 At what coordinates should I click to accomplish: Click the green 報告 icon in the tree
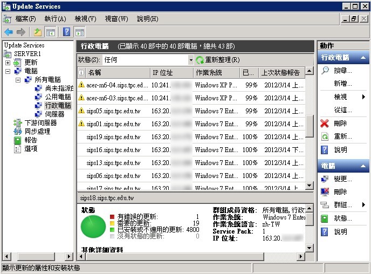point(17,140)
